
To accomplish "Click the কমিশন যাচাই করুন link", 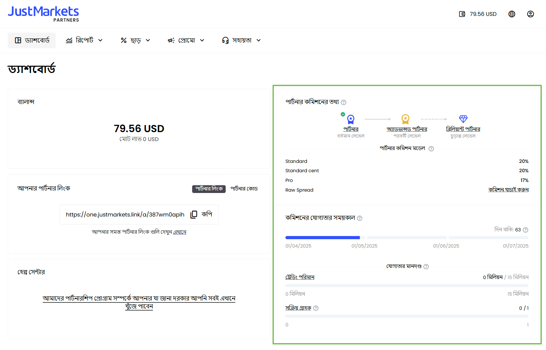I will pos(509,190).
